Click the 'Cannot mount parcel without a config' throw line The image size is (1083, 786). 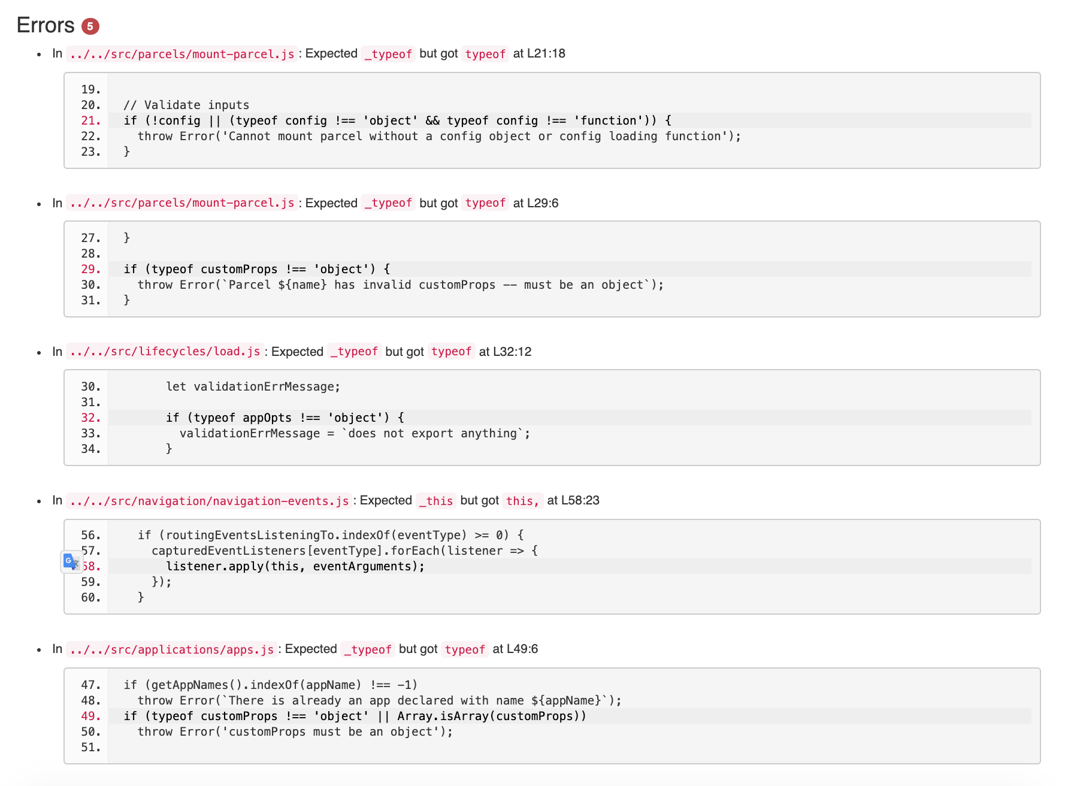[x=439, y=136]
